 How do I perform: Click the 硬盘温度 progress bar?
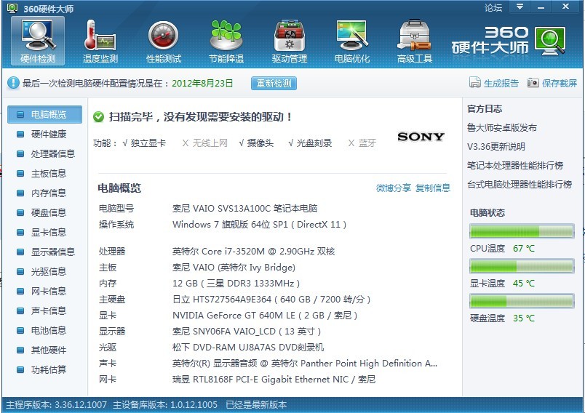tap(522, 301)
